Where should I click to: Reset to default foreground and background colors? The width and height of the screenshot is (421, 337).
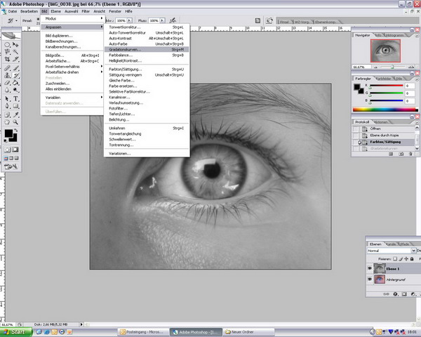point(6,140)
